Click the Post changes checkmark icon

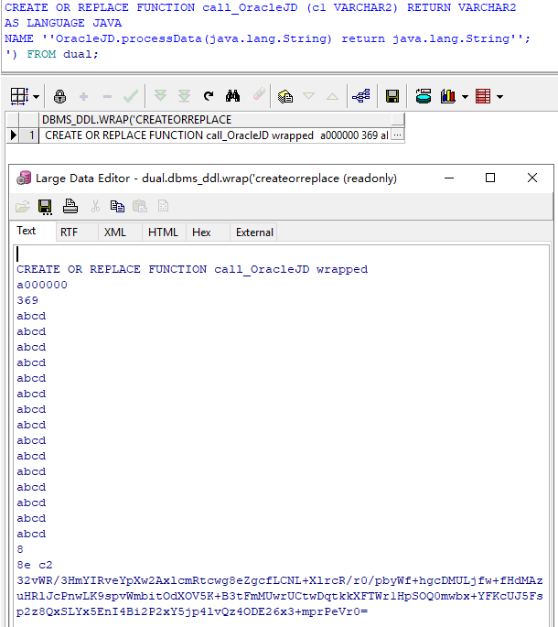point(131,96)
